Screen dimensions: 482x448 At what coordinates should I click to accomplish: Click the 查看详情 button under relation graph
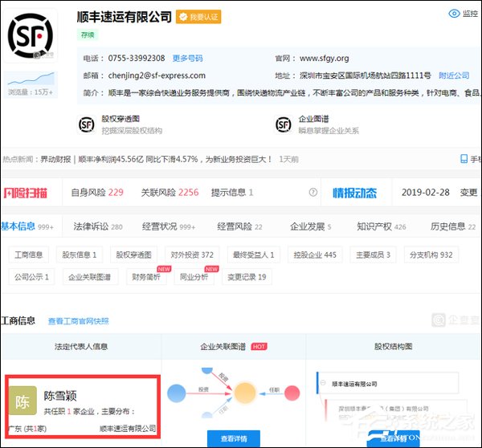point(234,438)
